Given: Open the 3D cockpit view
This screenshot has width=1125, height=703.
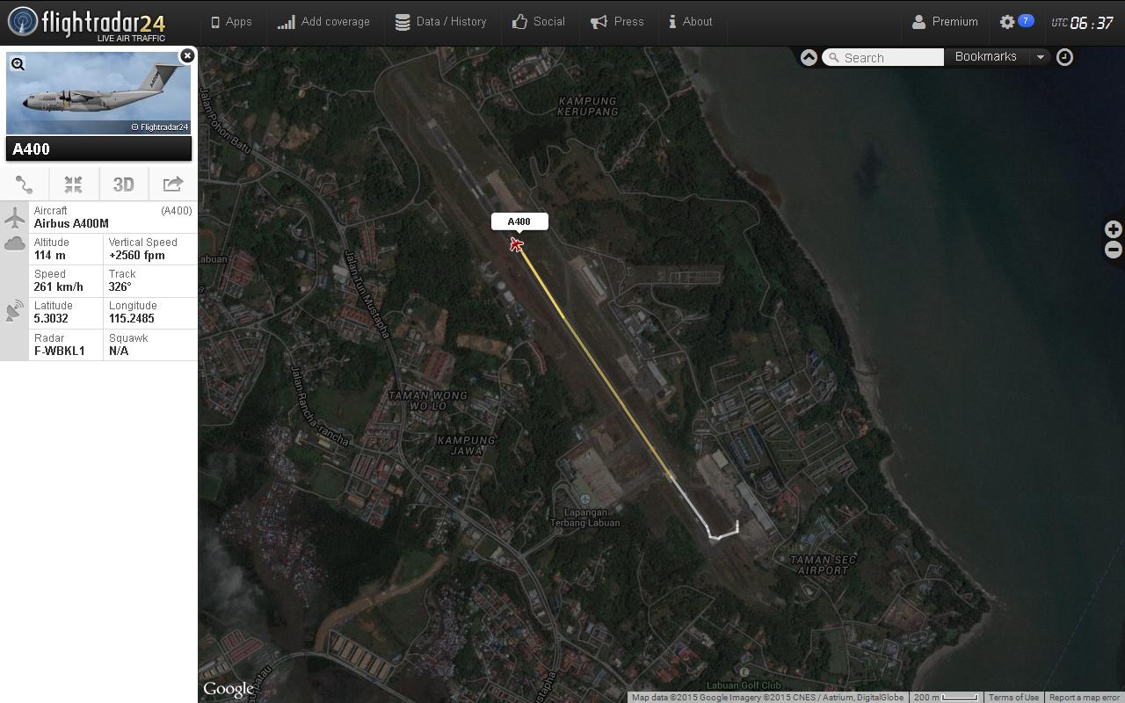Looking at the screenshot, I should click(x=123, y=185).
